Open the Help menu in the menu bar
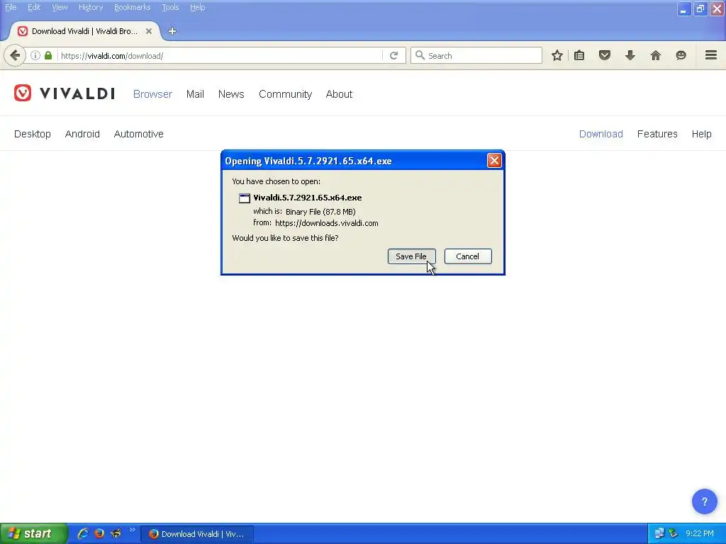 pyautogui.click(x=198, y=7)
